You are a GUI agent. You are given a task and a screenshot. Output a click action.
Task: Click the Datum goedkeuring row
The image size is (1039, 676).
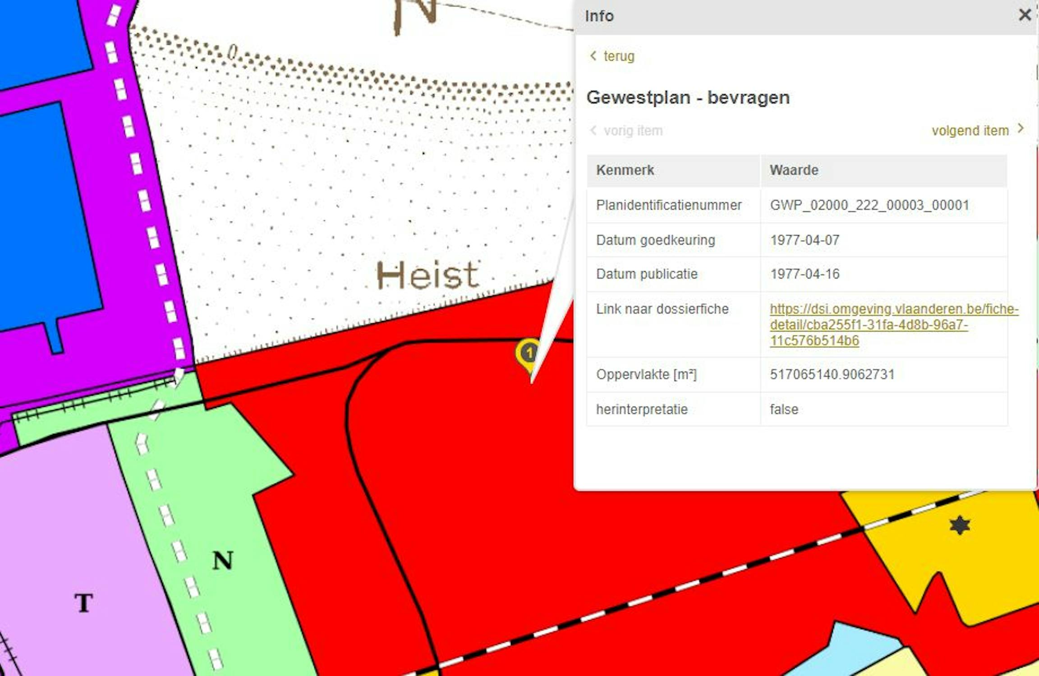[x=655, y=240]
